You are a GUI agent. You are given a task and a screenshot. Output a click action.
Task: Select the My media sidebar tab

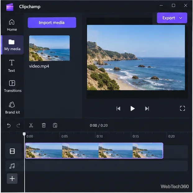pos(12,45)
